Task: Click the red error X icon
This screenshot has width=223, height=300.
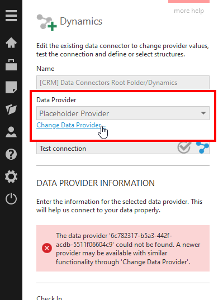Action: click(x=47, y=248)
